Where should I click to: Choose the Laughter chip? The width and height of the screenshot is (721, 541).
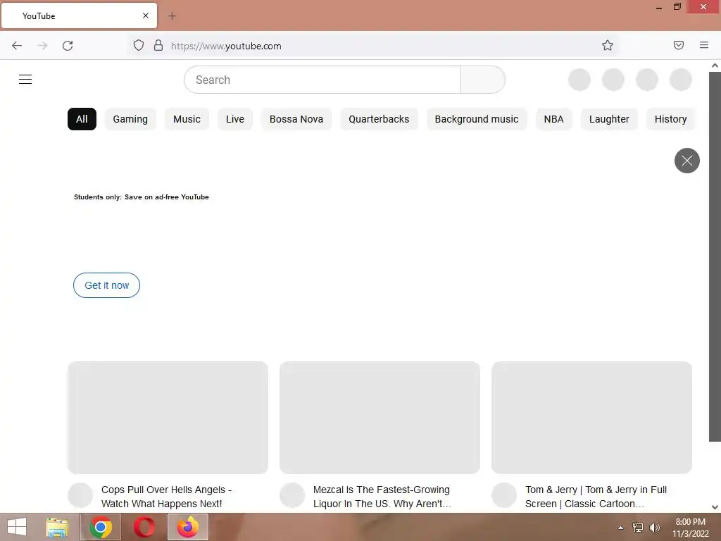coord(609,119)
